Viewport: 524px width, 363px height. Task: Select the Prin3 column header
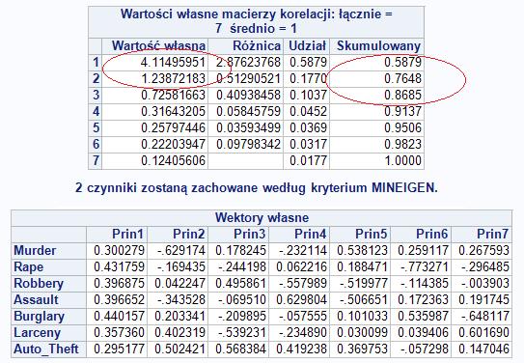[249, 234]
